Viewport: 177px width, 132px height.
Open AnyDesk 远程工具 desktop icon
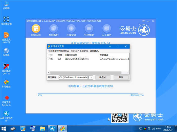click(6, 98)
